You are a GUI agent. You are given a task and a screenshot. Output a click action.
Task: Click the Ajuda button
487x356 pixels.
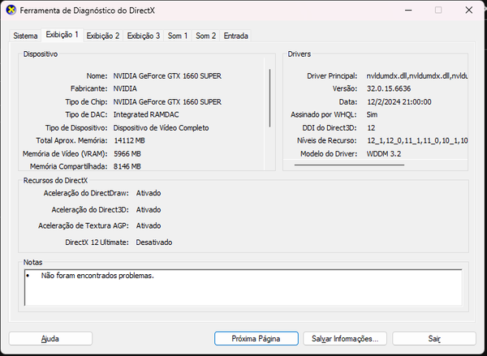click(x=50, y=338)
